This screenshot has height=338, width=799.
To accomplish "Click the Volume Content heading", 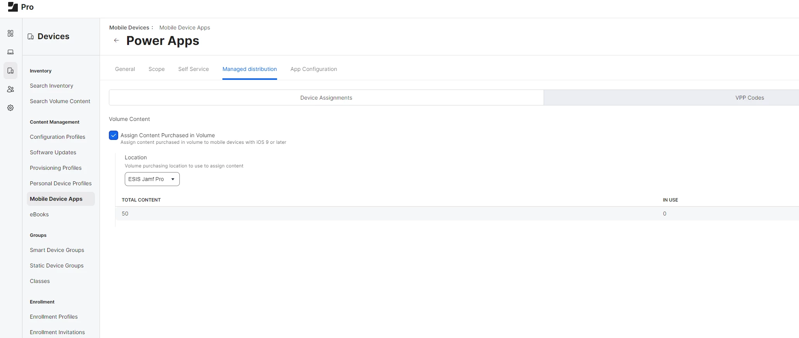I will coord(129,119).
